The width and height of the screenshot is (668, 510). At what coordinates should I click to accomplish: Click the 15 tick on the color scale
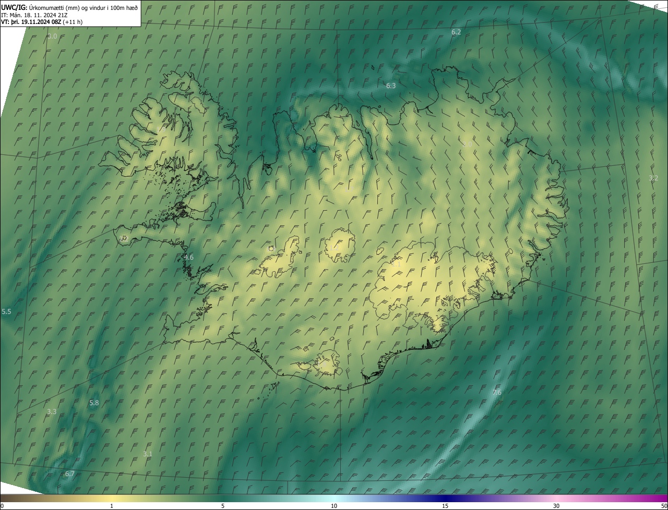point(445,506)
